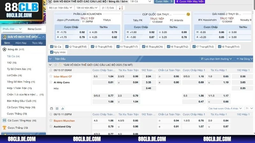The image size is (255, 143).
Task: Click the trophy icon next to Cược Thắng
Action: click(4, 128)
